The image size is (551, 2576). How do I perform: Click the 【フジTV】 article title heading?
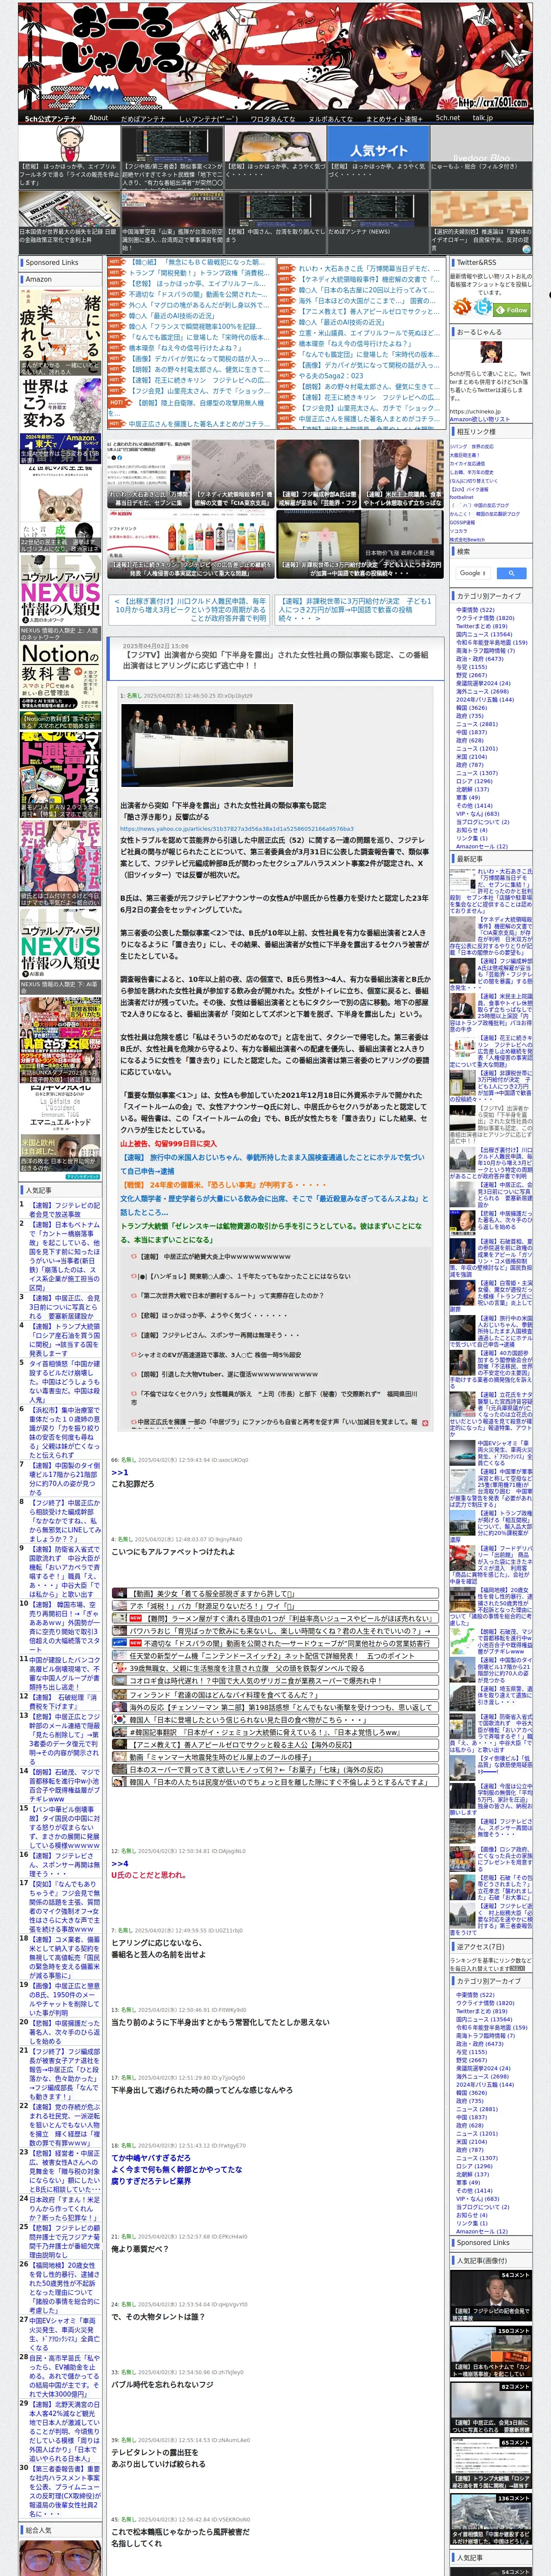coord(275,660)
